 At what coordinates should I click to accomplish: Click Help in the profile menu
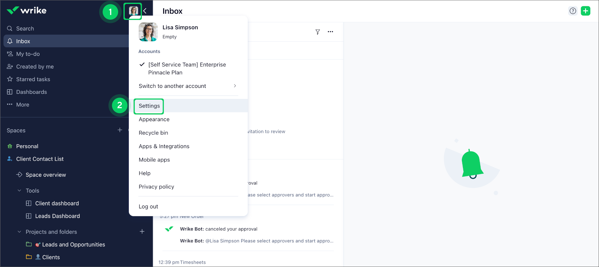point(145,173)
